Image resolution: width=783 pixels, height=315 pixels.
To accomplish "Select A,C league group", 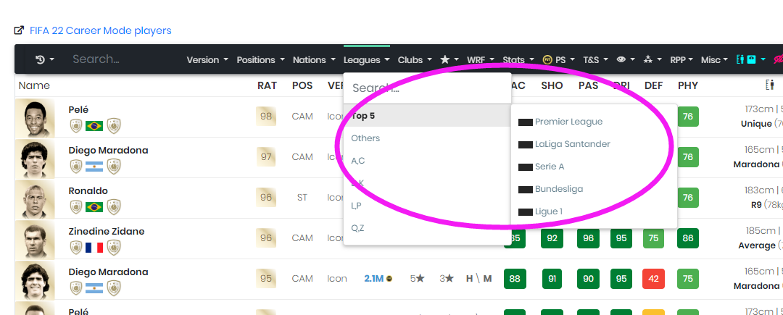I will [x=427, y=161].
